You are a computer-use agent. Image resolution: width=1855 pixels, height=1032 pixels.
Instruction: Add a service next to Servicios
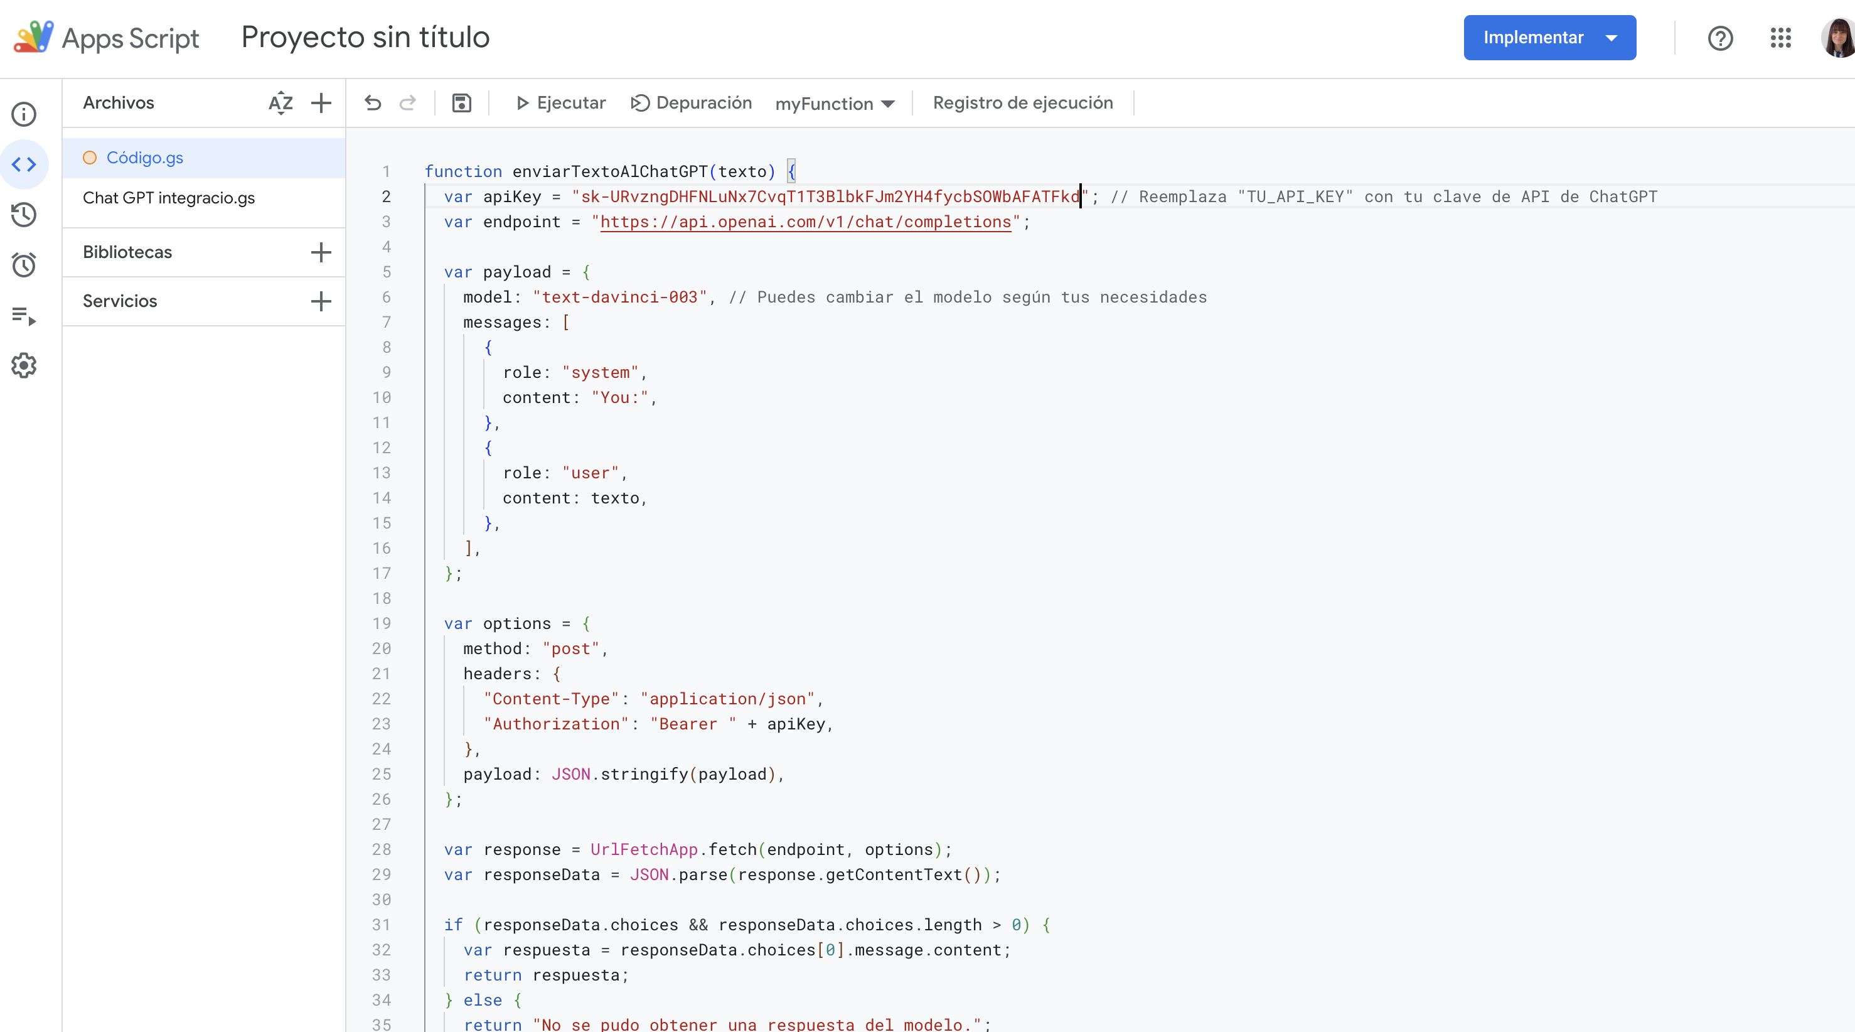point(321,301)
